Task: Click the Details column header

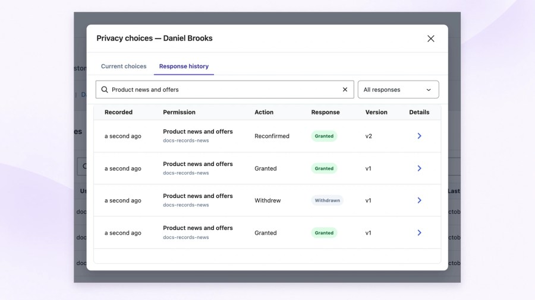Action: coord(419,112)
